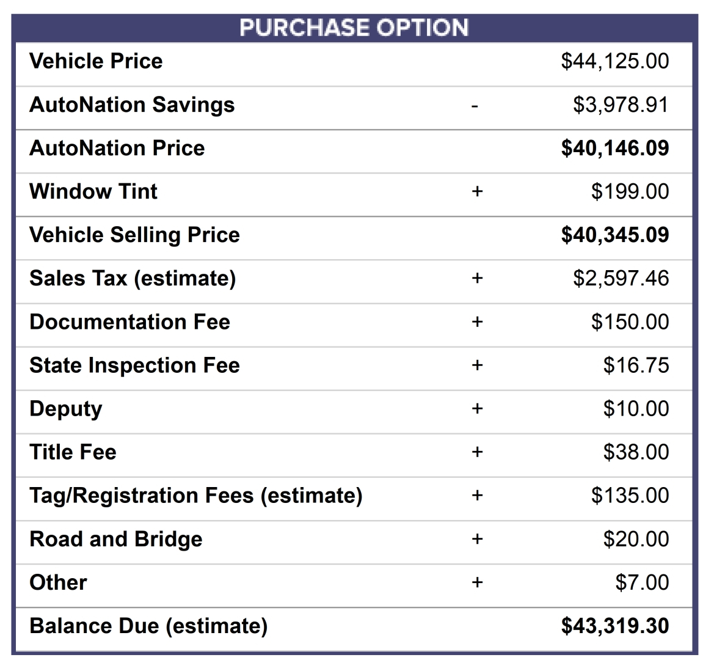Click the plus sign beside Tag/Registration Fees
Viewport: 703px width, 660px height.
click(x=477, y=496)
